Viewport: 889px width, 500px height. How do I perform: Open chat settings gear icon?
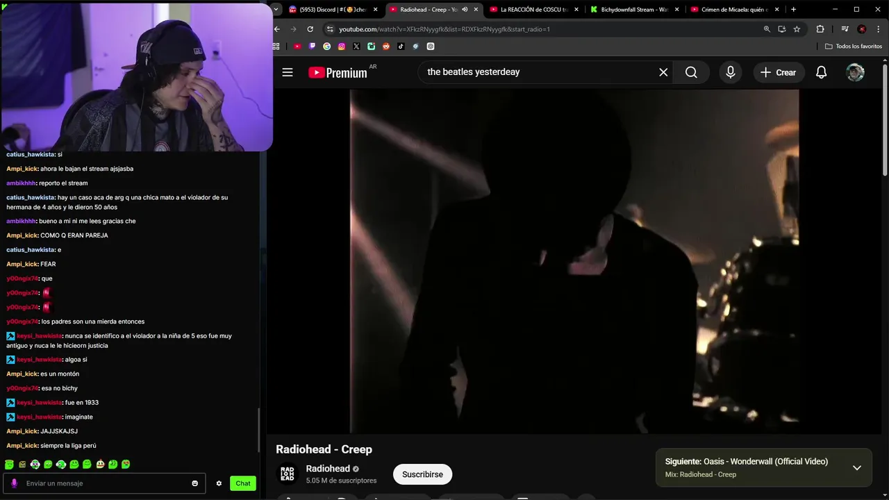(219, 483)
